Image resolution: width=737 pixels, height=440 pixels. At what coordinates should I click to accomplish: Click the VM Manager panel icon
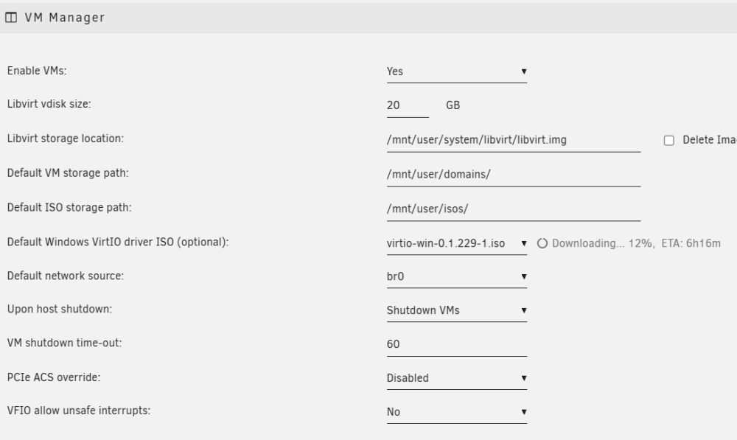click(x=11, y=18)
